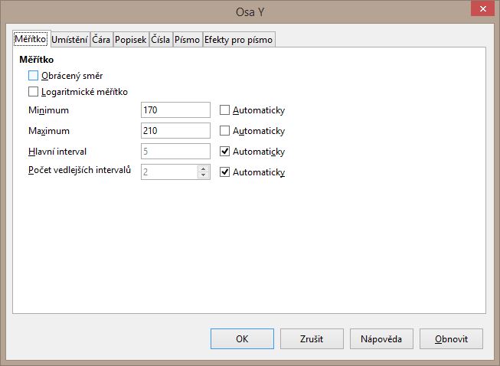The height and width of the screenshot is (366, 500).
Task: Open the Čára tab
Action: 101,39
